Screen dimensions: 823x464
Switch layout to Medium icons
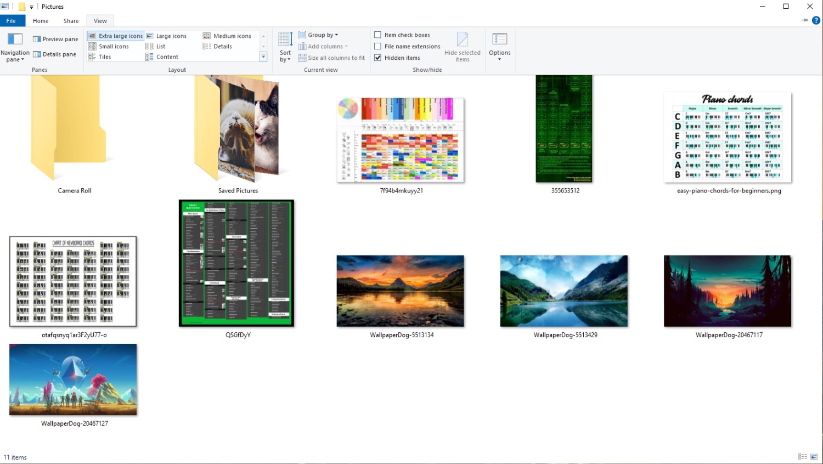pos(227,36)
